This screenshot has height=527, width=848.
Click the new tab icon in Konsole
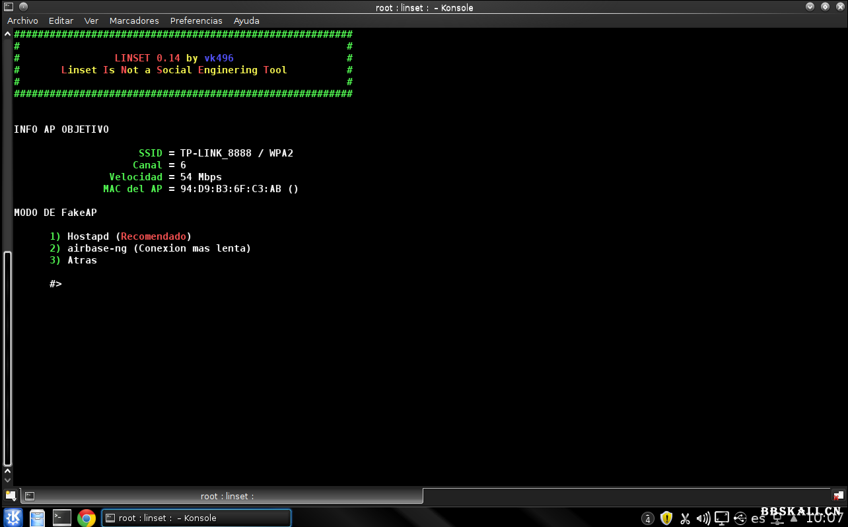(11, 496)
